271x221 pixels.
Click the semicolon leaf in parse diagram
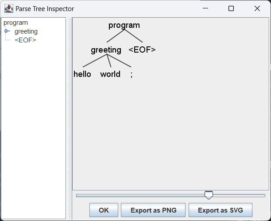132,75
